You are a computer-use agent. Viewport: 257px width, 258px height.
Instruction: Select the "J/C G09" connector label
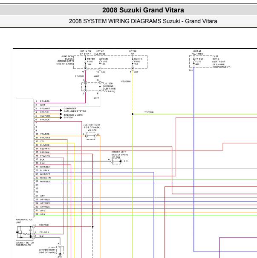pyautogui.click(x=116, y=157)
